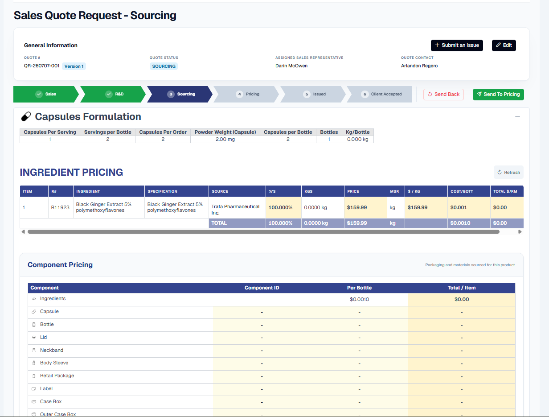Screen dimensions: 549x417
Task: Open the R&D workflow step
Action: coord(113,94)
